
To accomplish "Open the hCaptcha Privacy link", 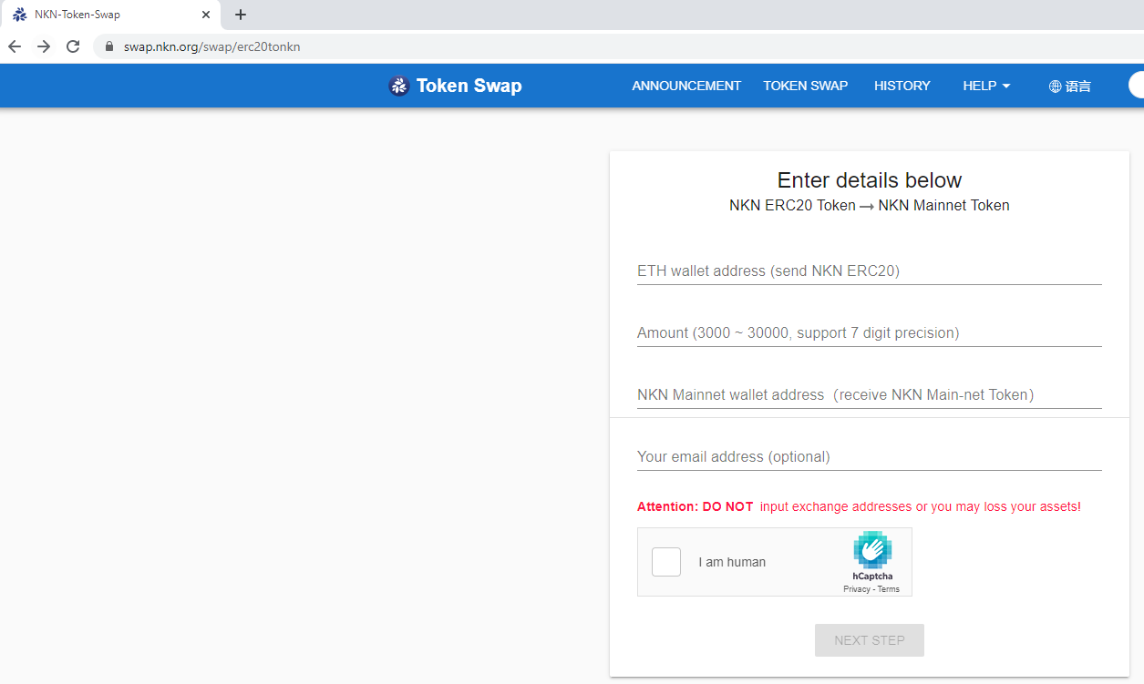I will (x=857, y=589).
